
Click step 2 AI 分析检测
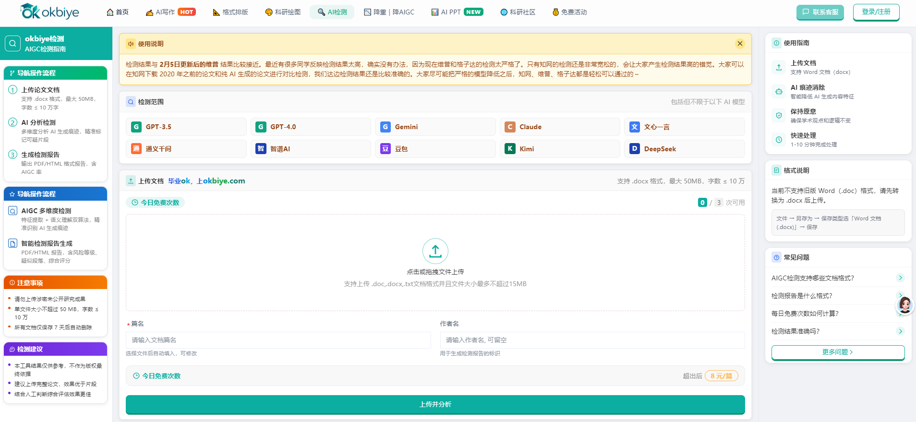(55, 131)
